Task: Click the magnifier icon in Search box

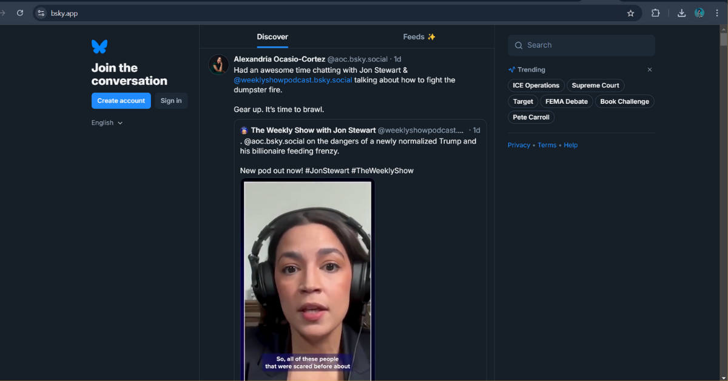Action: click(519, 46)
